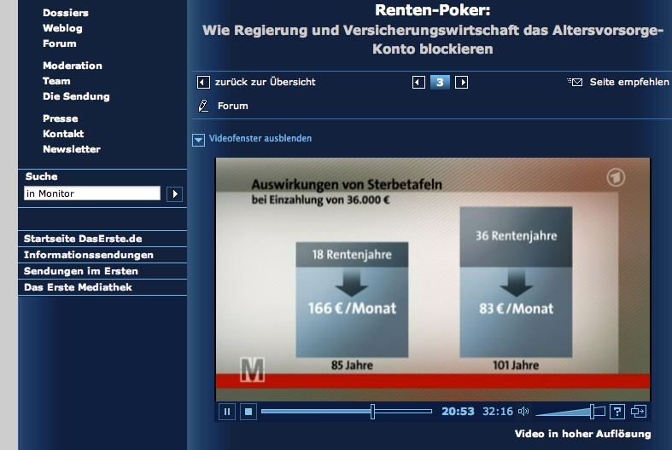Click the envelope recommend icon

[575, 82]
